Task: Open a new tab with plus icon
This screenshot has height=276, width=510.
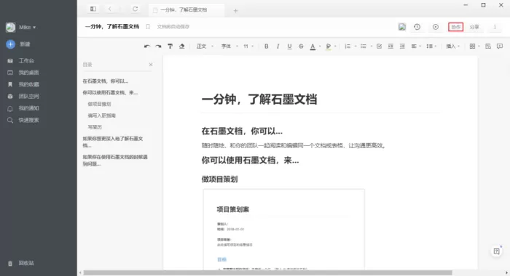Action: (235, 11)
